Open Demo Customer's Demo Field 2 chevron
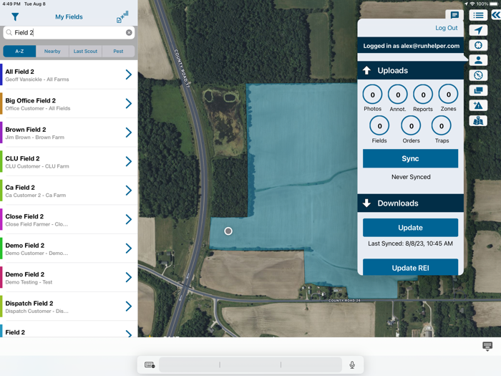This screenshot has height=376, width=501. coord(128,249)
